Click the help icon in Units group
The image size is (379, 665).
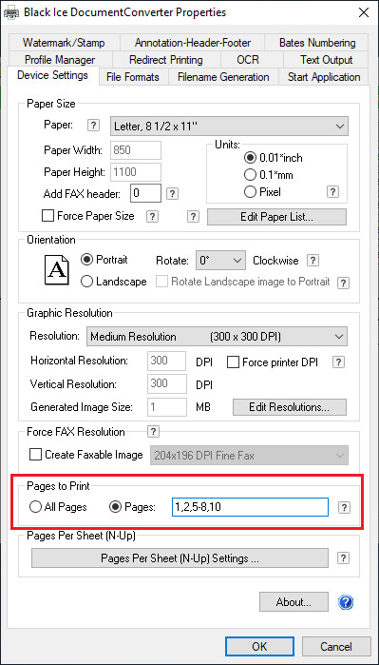click(x=333, y=191)
